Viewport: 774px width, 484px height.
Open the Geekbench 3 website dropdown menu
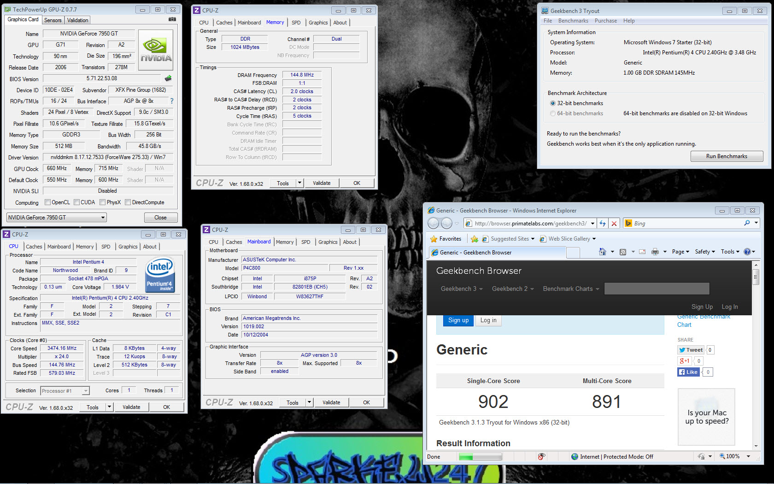(462, 289)
